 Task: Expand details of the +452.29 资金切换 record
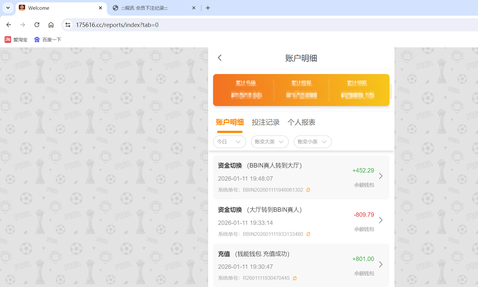pyautogui.click(x=381, y=176)
